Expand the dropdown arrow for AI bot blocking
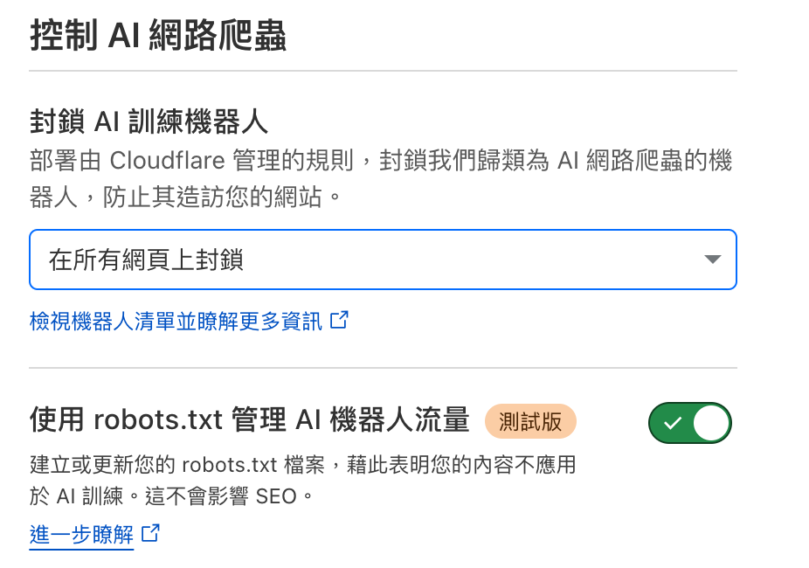The image size is (809, 568). pos(712,260)
